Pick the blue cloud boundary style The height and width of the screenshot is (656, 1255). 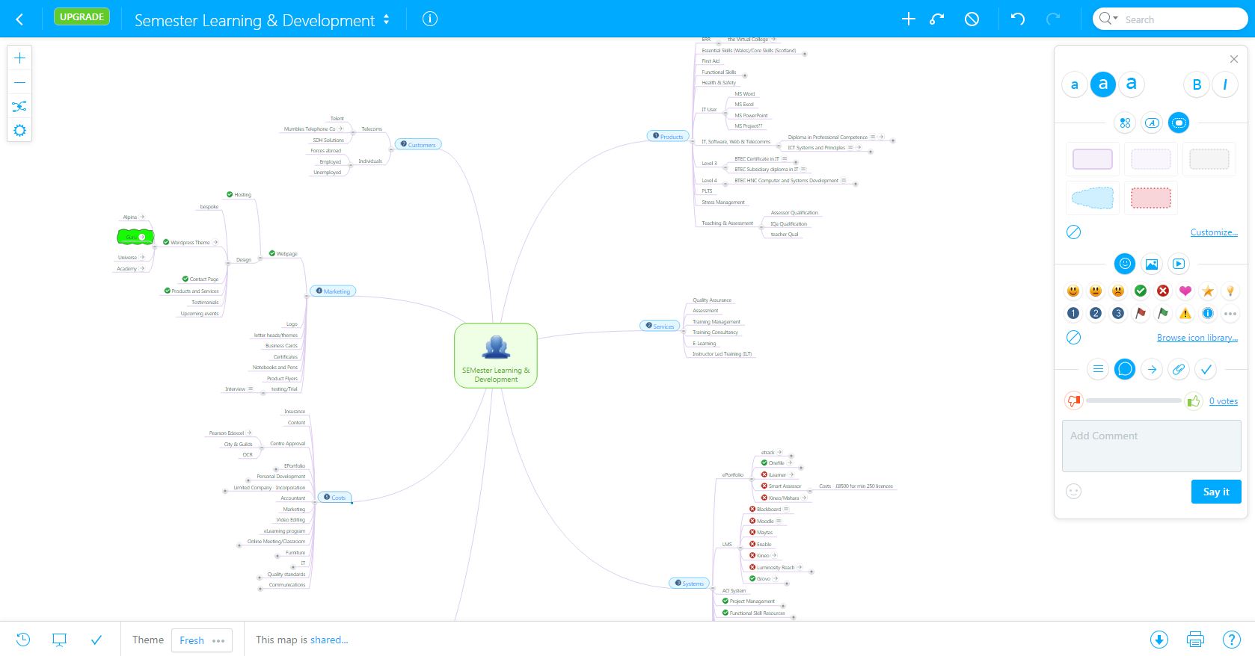click(1093, 198)
